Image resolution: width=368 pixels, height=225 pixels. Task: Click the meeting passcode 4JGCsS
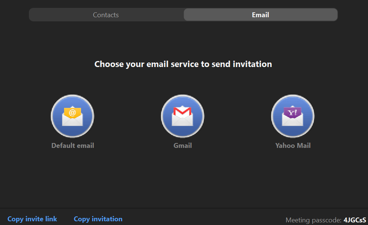[x=355, y=220]
